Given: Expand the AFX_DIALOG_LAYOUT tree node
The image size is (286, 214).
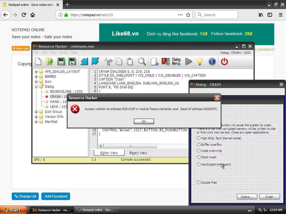Looking at the screenshot, I should tap(36, 72).
